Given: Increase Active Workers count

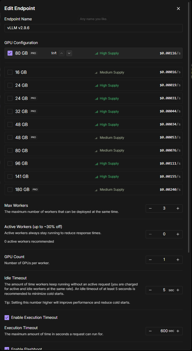Looking at the screenshot, I should pos(178,234).
